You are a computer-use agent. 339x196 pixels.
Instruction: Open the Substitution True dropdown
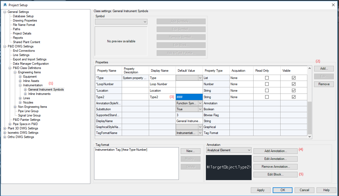200,109
